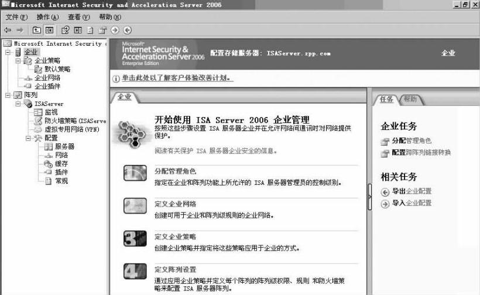The width and height of the screenshot is (480, 295).
Task: Click the step 4 定义阵列设置 thumbnail
Action: tap(135, 271)
